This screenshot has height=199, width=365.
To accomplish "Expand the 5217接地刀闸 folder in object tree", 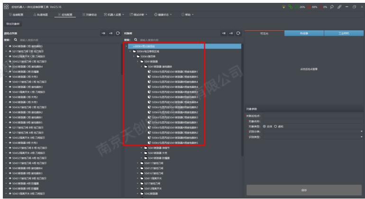I will pos(138,183).
